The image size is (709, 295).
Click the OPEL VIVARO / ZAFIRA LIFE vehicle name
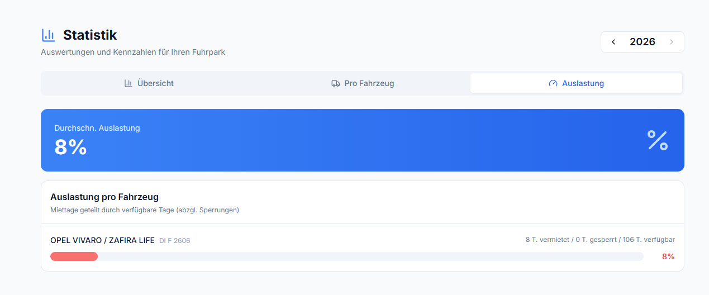pos(102,240)
